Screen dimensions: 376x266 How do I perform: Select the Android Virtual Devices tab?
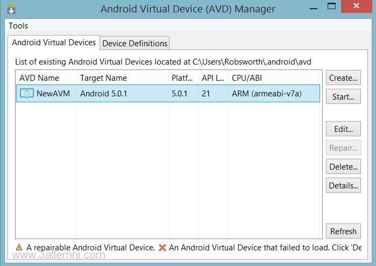tap(54, 43)
